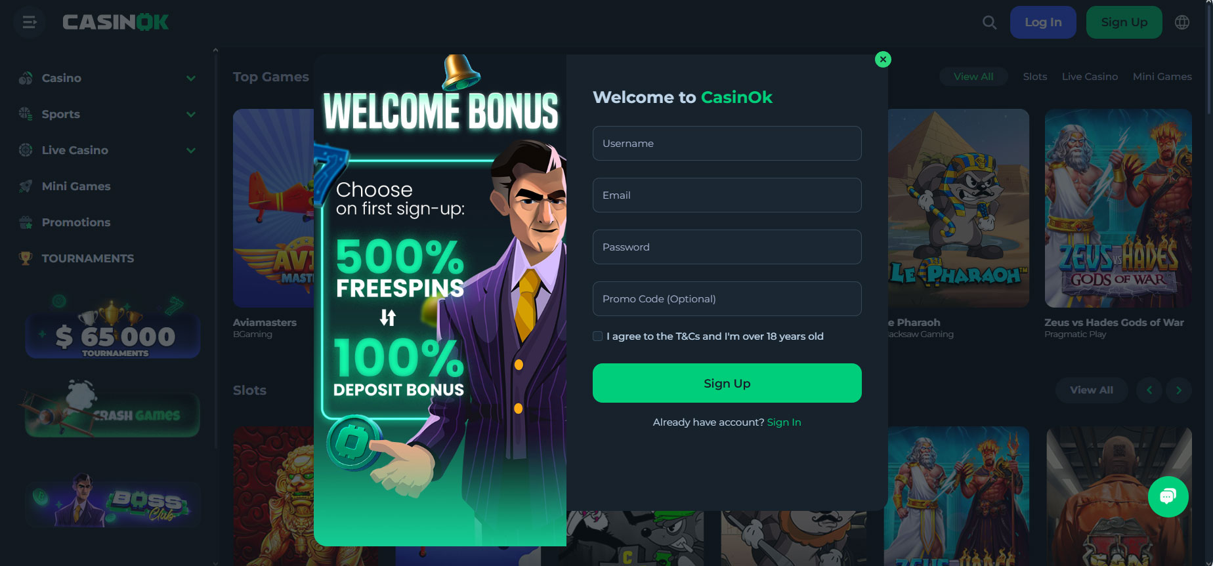1213x566 pixels.
Task: Switch to the Mini Games tab
Action: pos(1162,77)
